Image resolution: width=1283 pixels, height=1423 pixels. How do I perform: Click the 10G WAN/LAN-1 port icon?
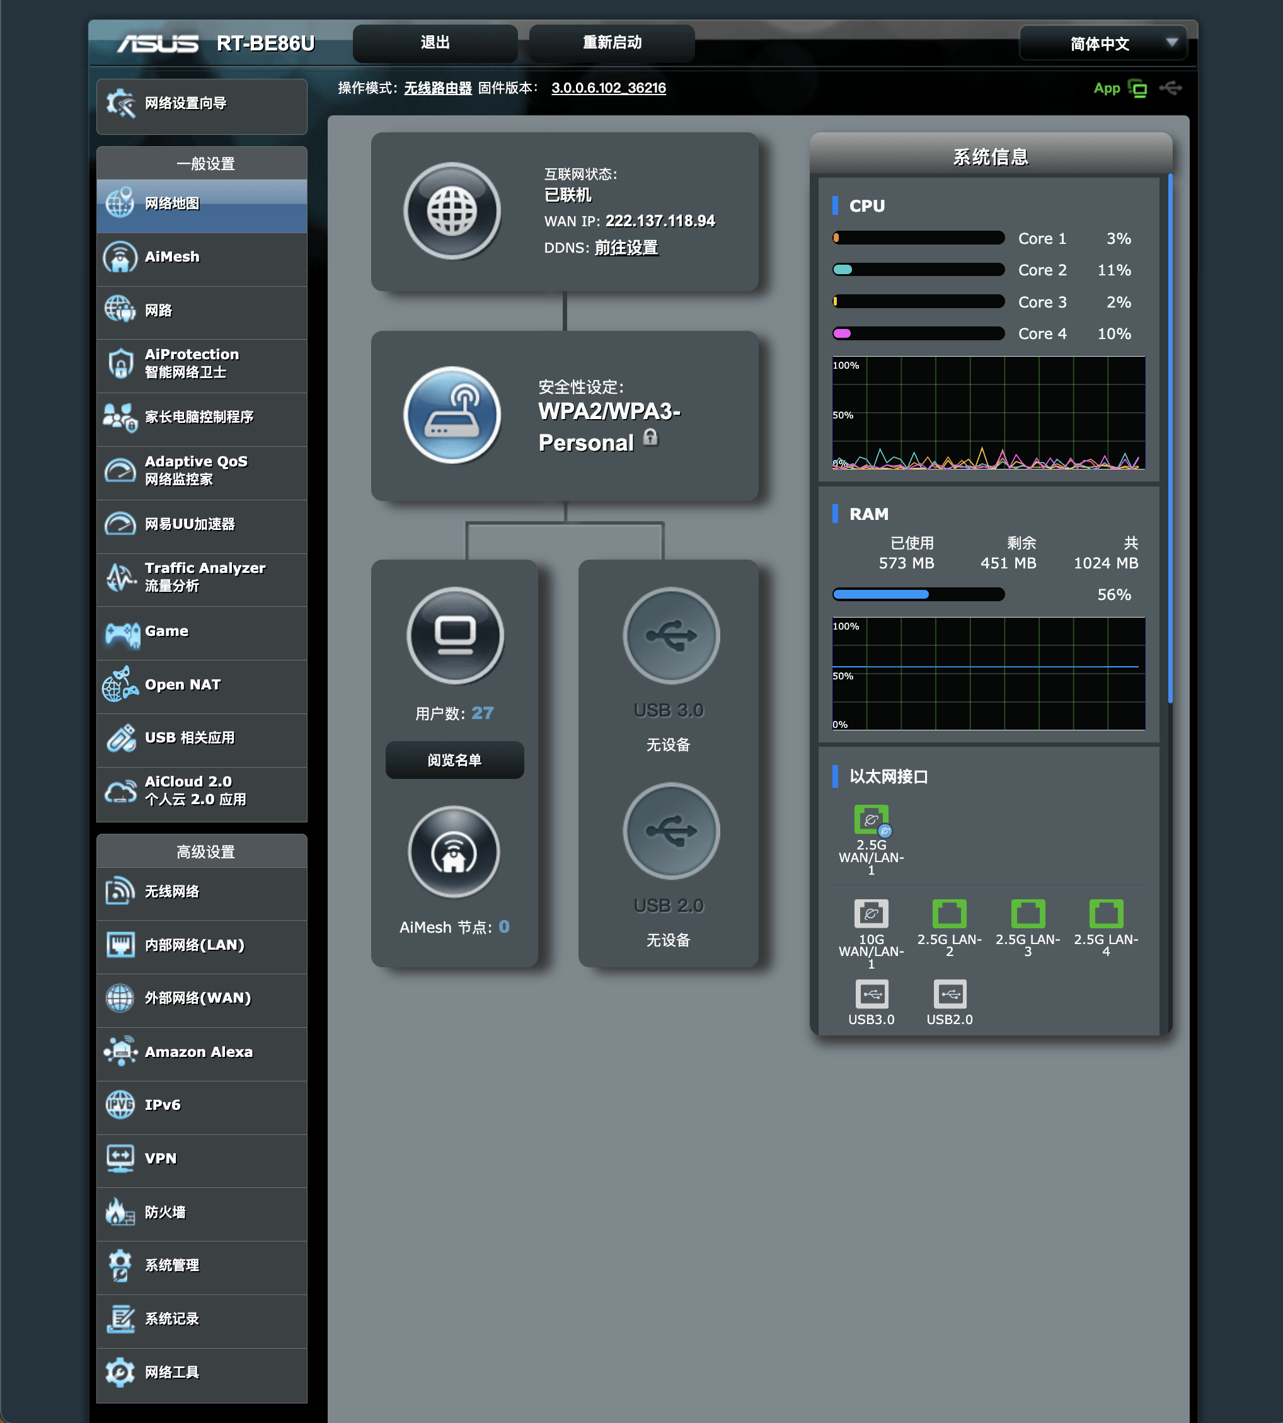pyautogui.click(x=872, y=914)
